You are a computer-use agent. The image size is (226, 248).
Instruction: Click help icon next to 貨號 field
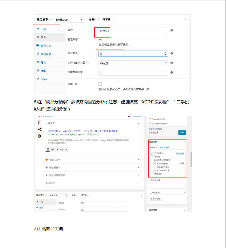point(171,30)
